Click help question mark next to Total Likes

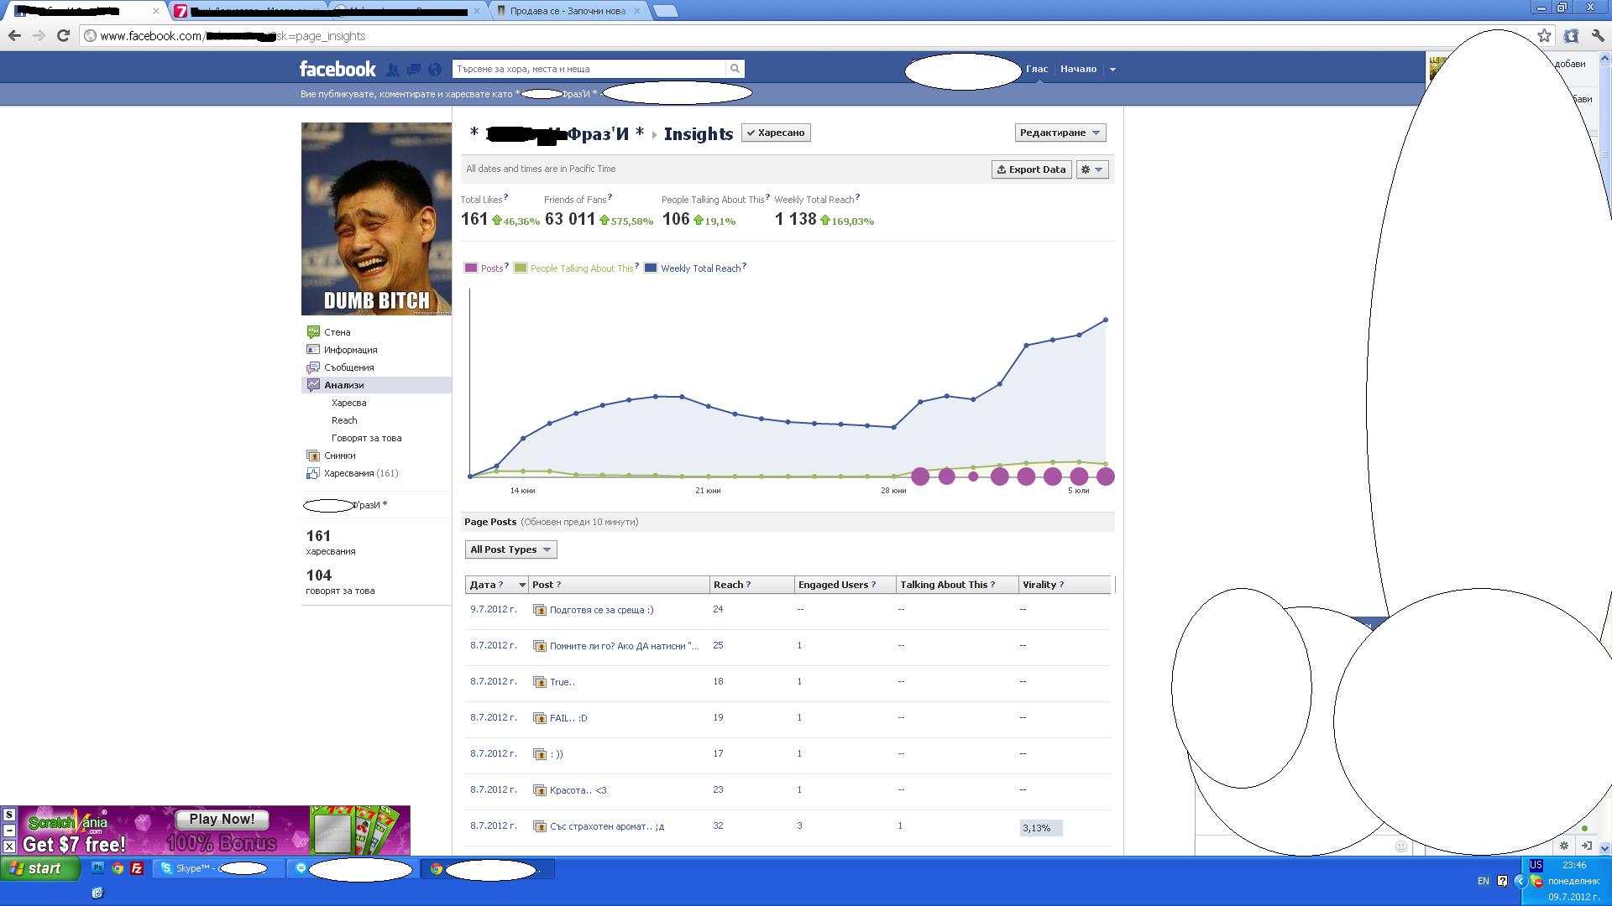(505, 197)
